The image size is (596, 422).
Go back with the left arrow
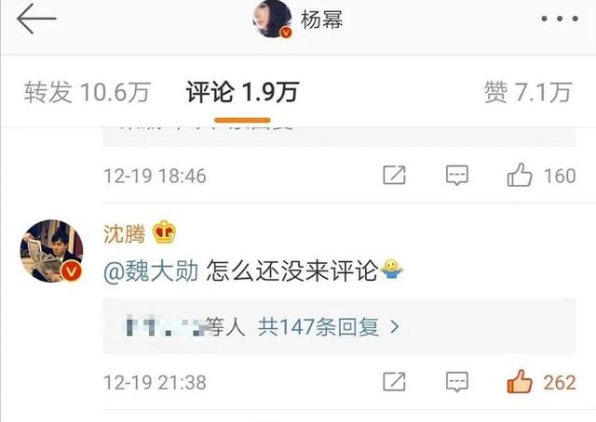tap(36, 19)
